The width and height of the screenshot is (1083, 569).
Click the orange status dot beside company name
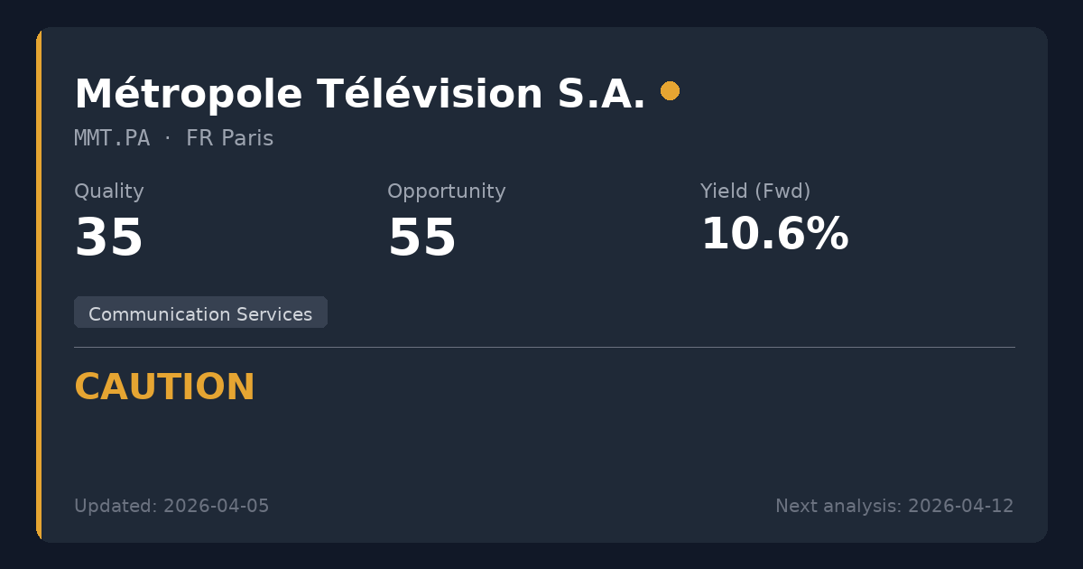tap(670, 91)
